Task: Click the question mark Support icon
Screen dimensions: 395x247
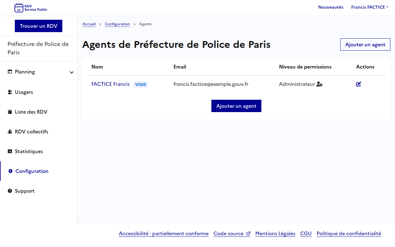Action: click(10, 191)
